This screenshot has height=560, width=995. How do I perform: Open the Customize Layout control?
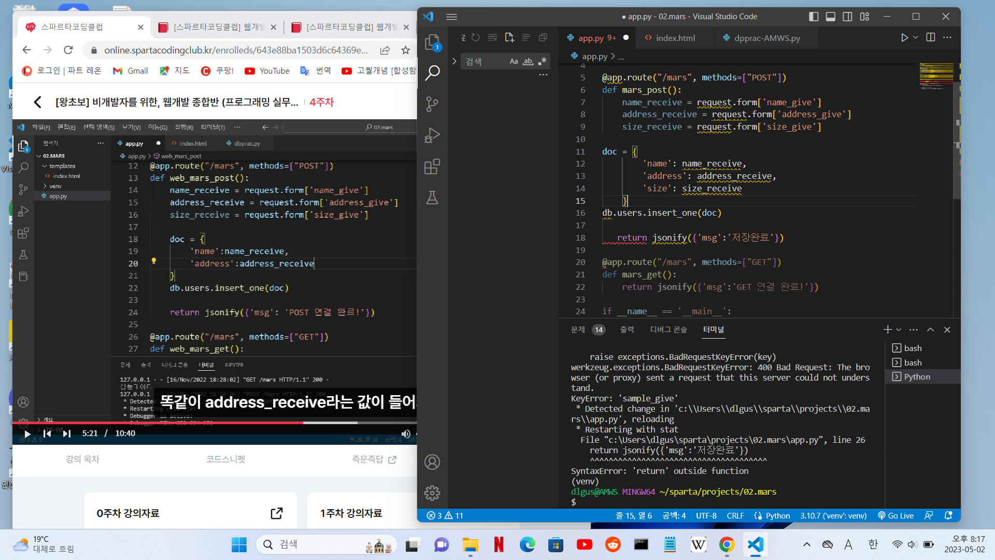pos(864,17)
